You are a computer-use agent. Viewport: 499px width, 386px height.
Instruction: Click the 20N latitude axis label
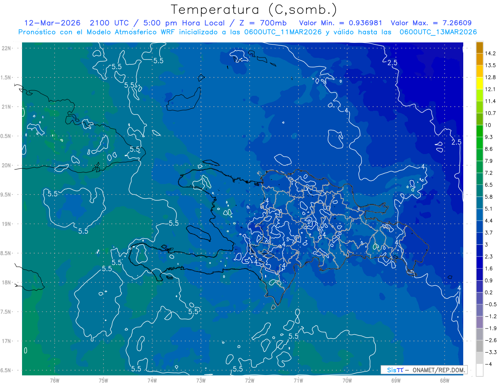point(7,165)
